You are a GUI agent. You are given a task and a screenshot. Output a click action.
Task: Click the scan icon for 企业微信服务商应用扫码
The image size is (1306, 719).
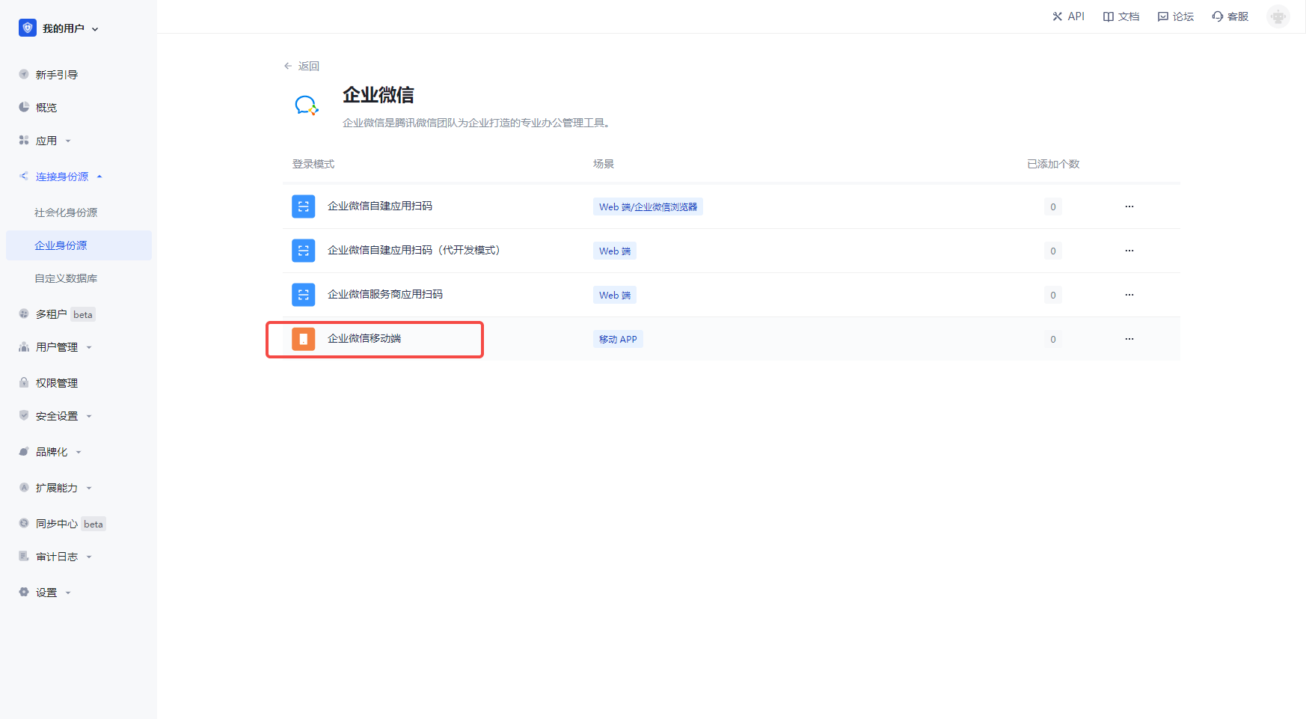(x=303, y=295)
